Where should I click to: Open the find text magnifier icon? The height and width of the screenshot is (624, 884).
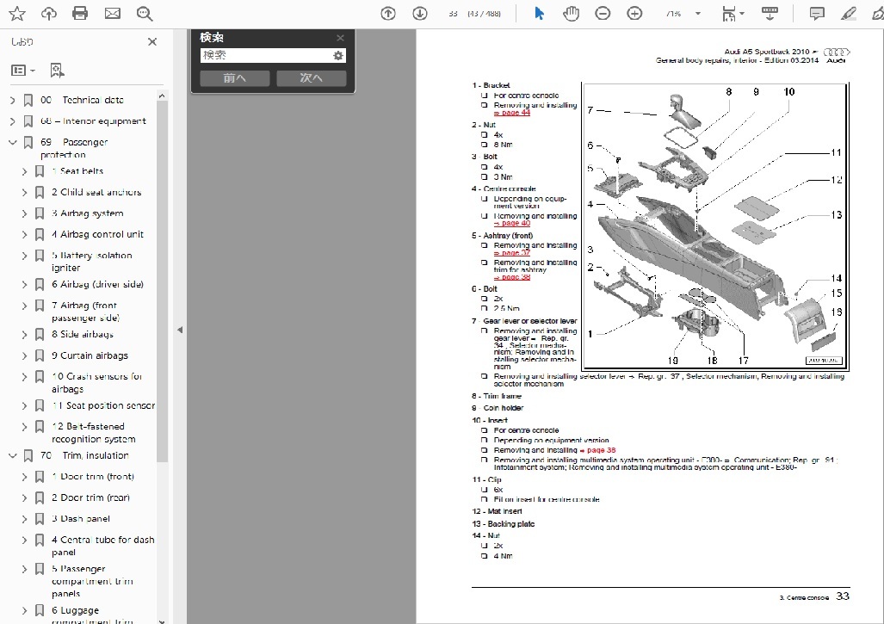point(145,14)
